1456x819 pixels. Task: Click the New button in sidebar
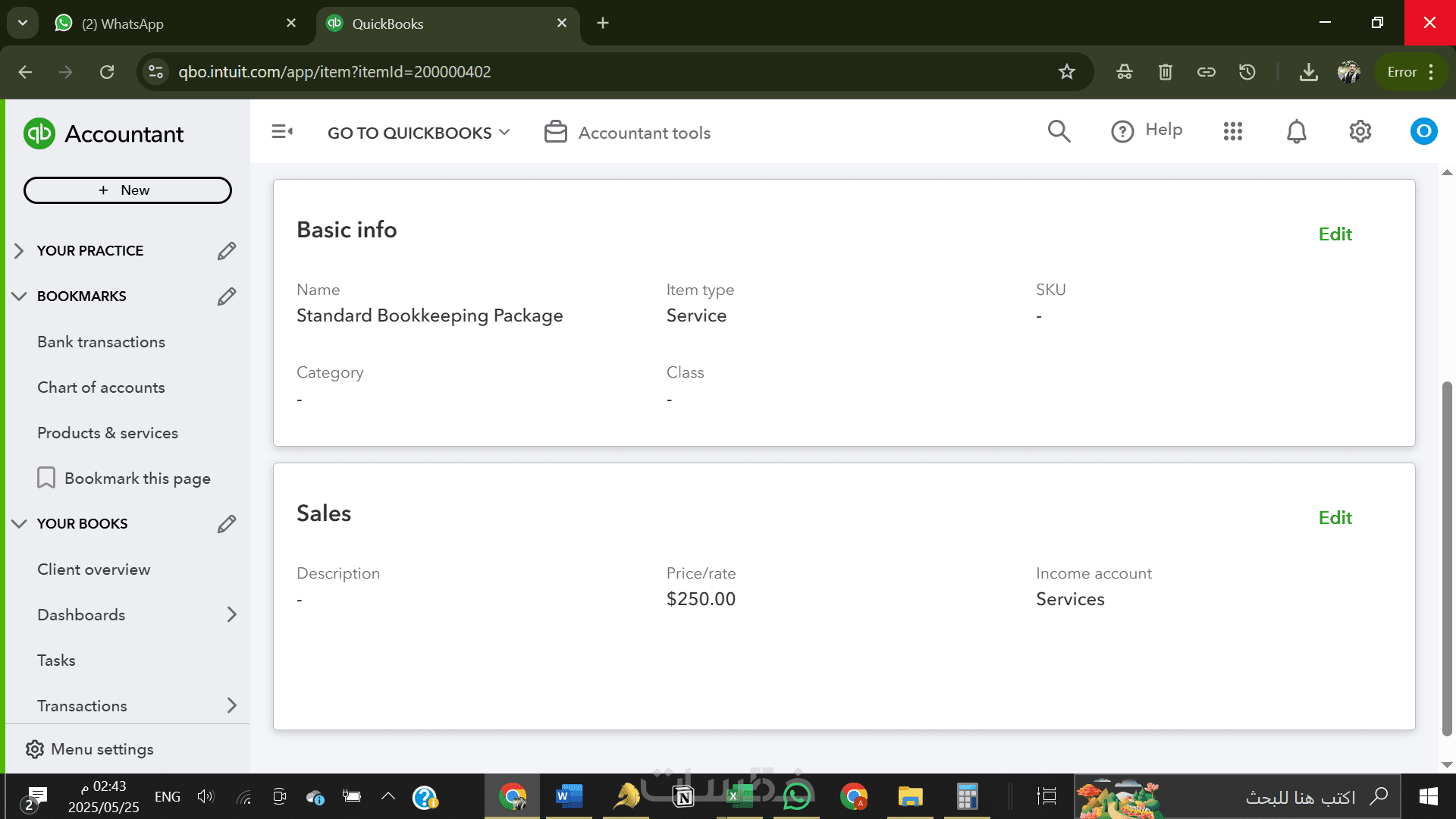[127, 190]
